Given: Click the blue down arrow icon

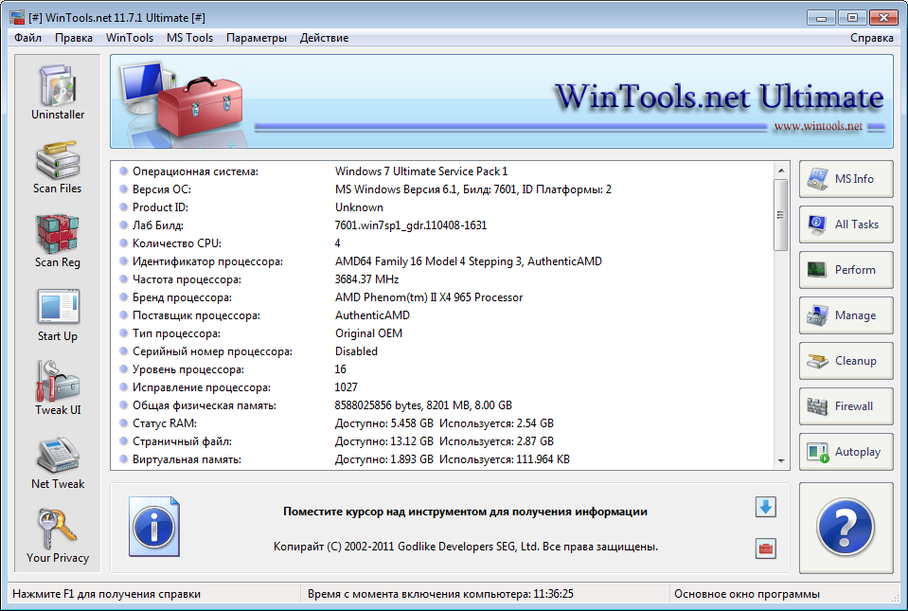Looking at the screenshot, I should 766,508.
